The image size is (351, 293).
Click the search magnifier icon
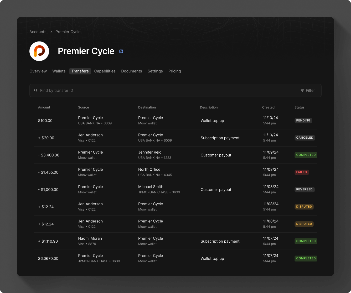(x=36, y=91)
